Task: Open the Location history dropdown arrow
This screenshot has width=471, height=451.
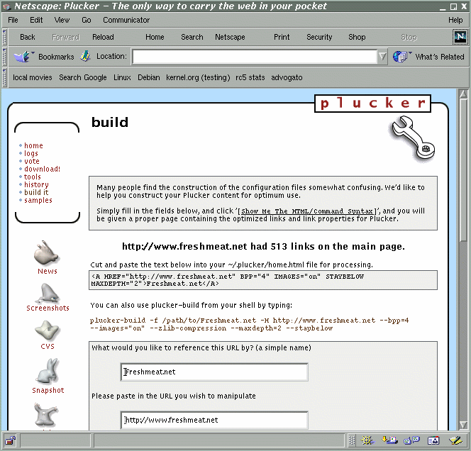Action: (x=382, y=57)
